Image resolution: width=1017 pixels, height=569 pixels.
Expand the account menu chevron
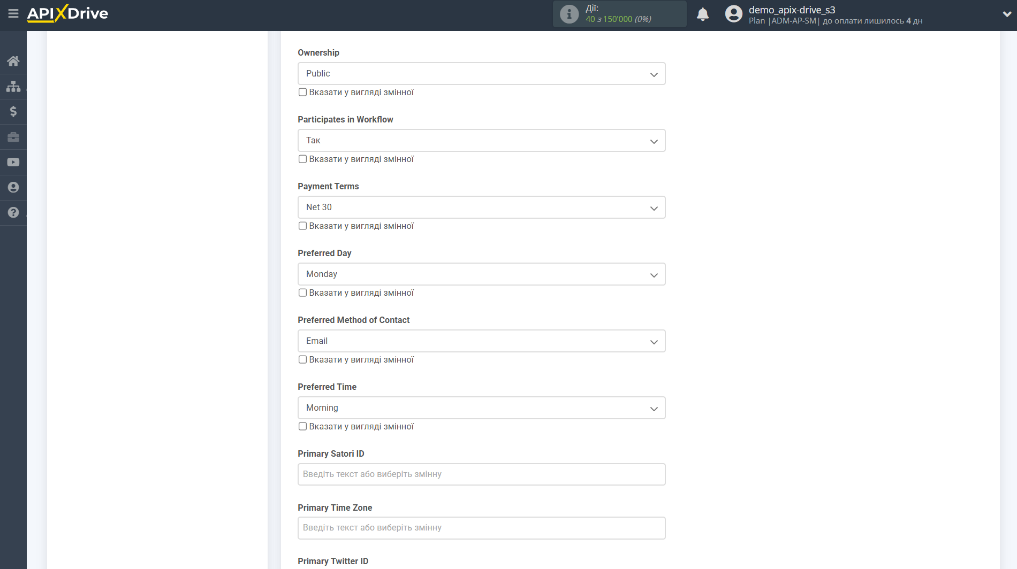click(1006, 14)
